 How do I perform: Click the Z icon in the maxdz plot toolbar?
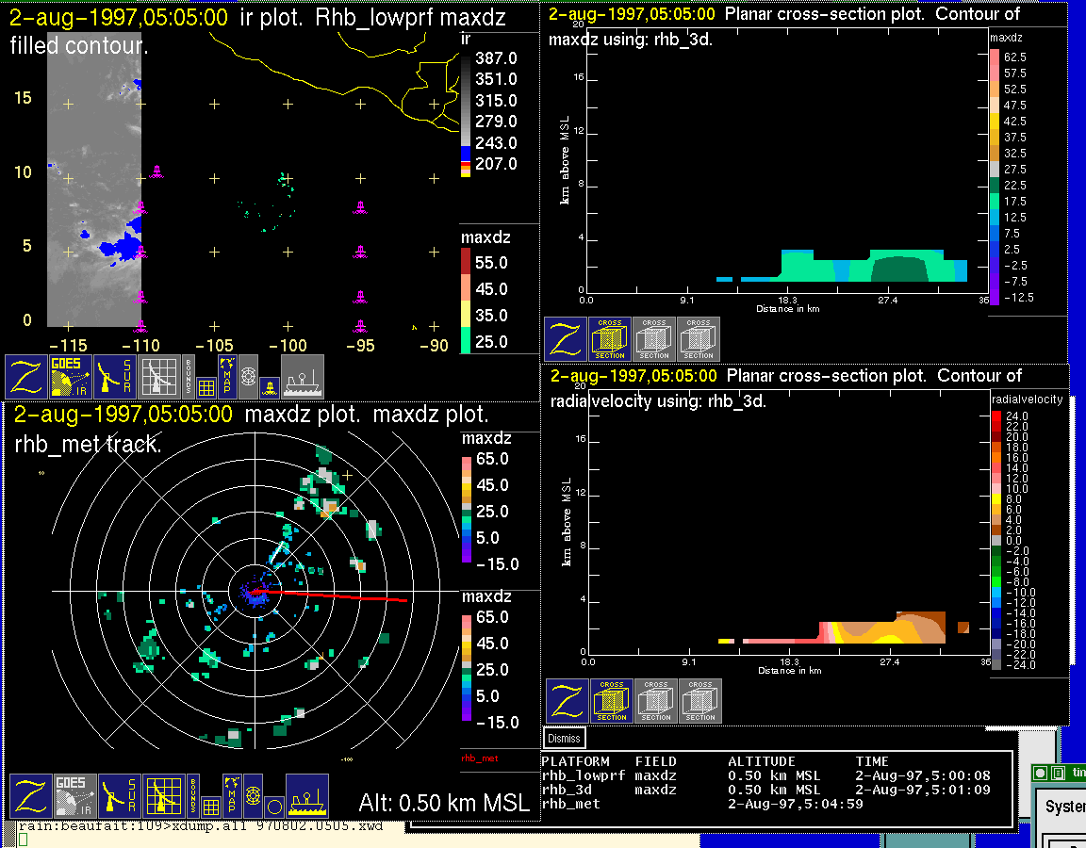coord(30,796)
